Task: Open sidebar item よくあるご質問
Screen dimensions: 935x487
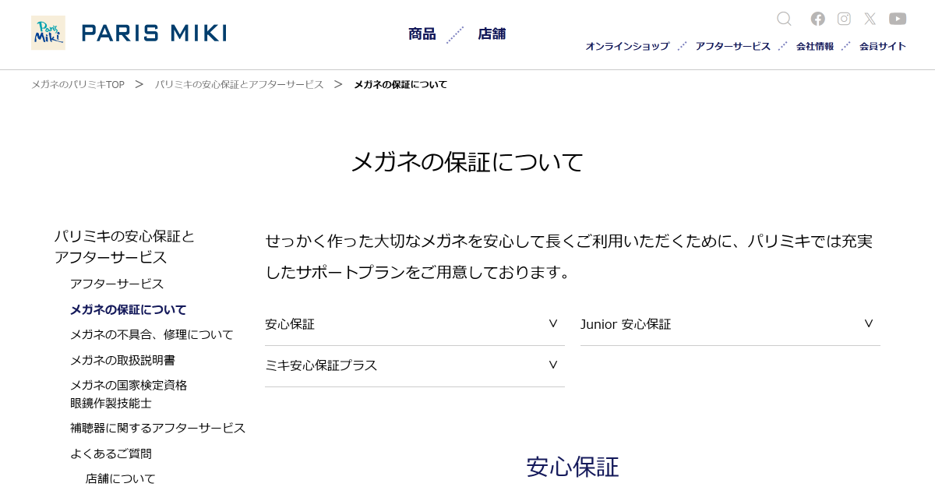Action: [x=111, y=453]
